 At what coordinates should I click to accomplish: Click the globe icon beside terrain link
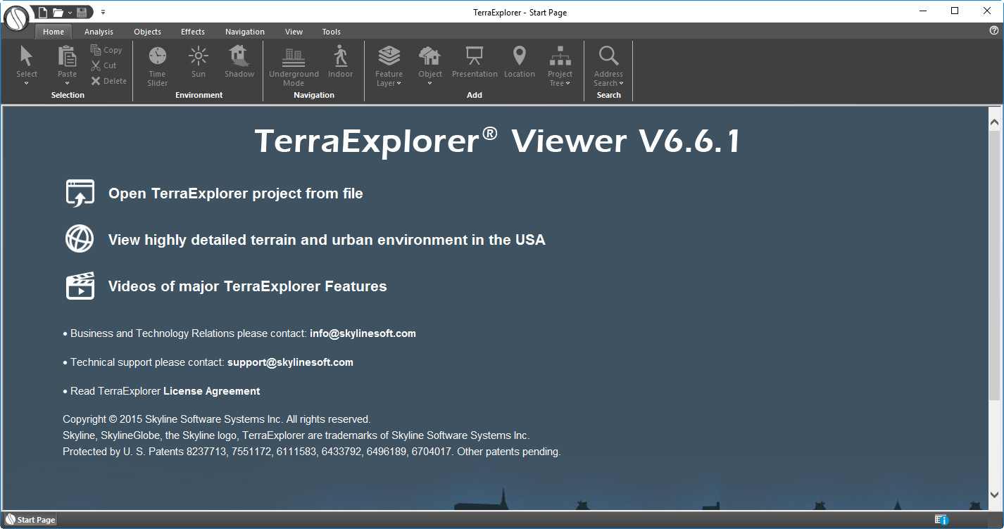[80, 239]
